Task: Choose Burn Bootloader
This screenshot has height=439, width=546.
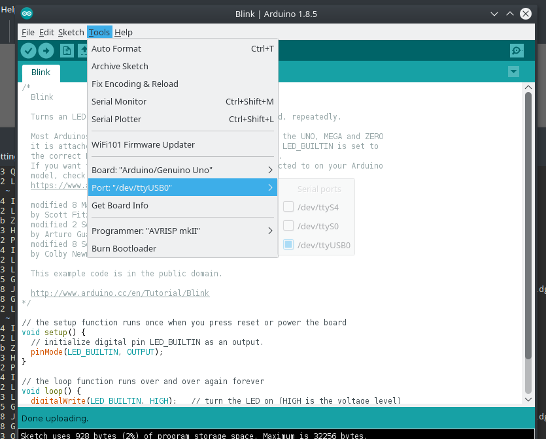Action: pyautogui.click(x=182, y=248)
